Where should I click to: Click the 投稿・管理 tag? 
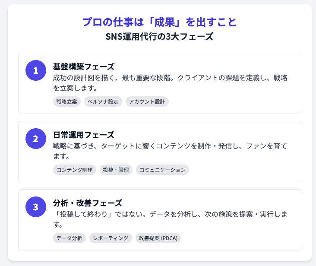116,170
